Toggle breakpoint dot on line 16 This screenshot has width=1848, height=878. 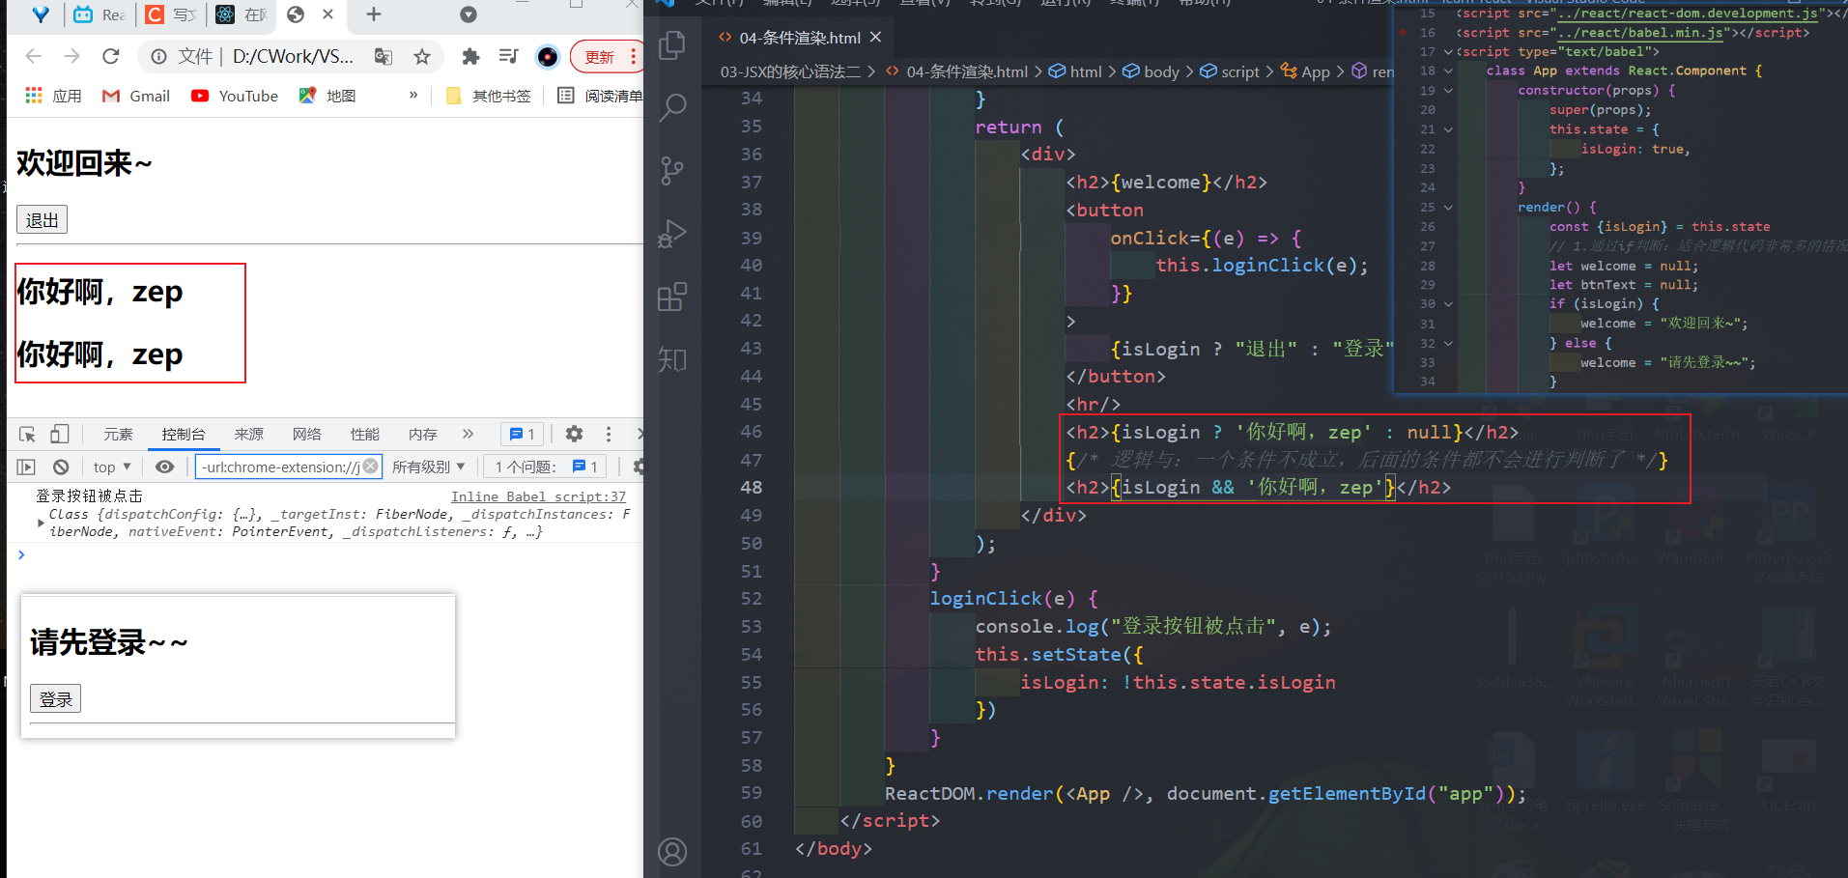(x=1403, y=33)
